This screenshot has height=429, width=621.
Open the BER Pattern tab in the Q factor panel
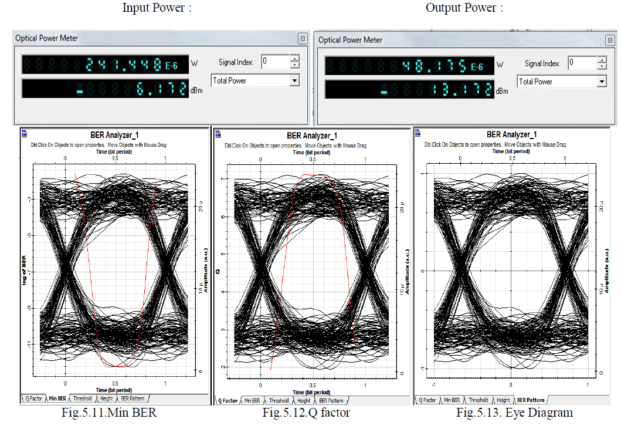331,401
